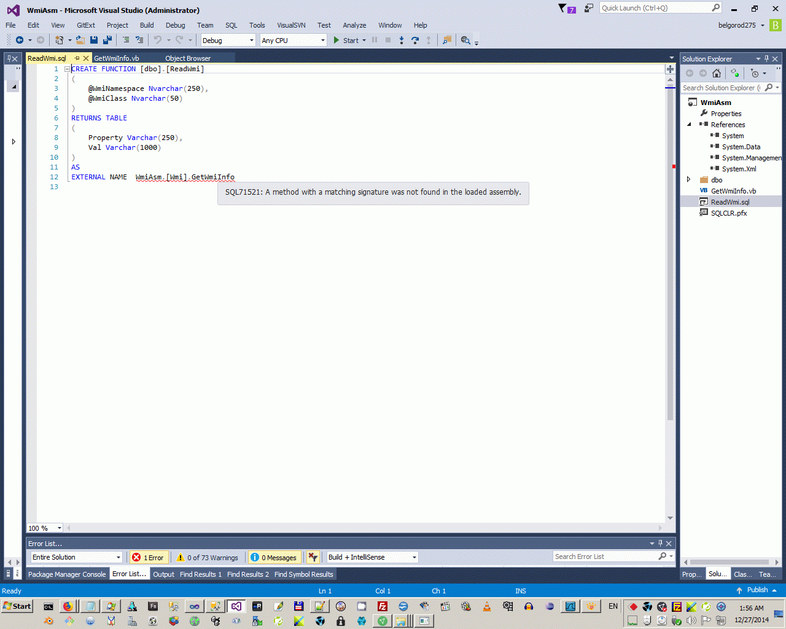Select the System.Data reference
The height and width of the screenshot is (629, 786).
(741, 147)
